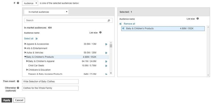Image resolution: width=213 pixels, height=104 pixels.
Task: Expand Arts & Entertainment category
Action: (25, 48)
